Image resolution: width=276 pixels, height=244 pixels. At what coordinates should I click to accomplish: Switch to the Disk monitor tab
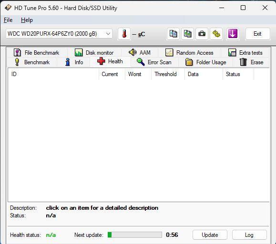click(x=94, y=52)
